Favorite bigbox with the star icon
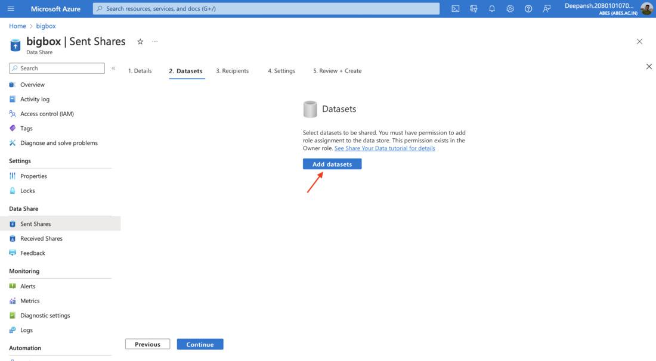The width and height of the screenshot is (656, 361). tap(140, 41)
